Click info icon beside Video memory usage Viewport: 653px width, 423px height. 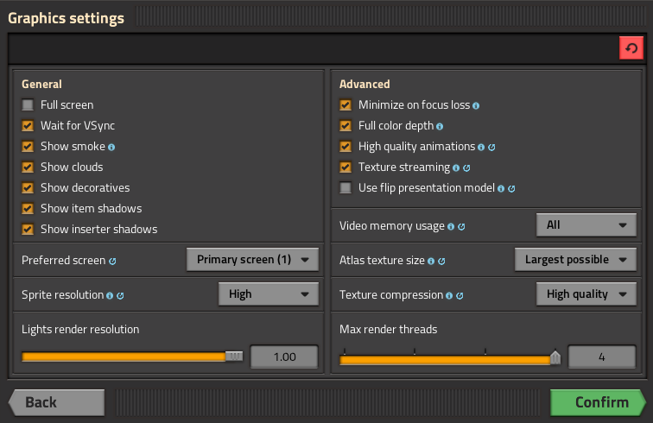[x=451, y=226]
